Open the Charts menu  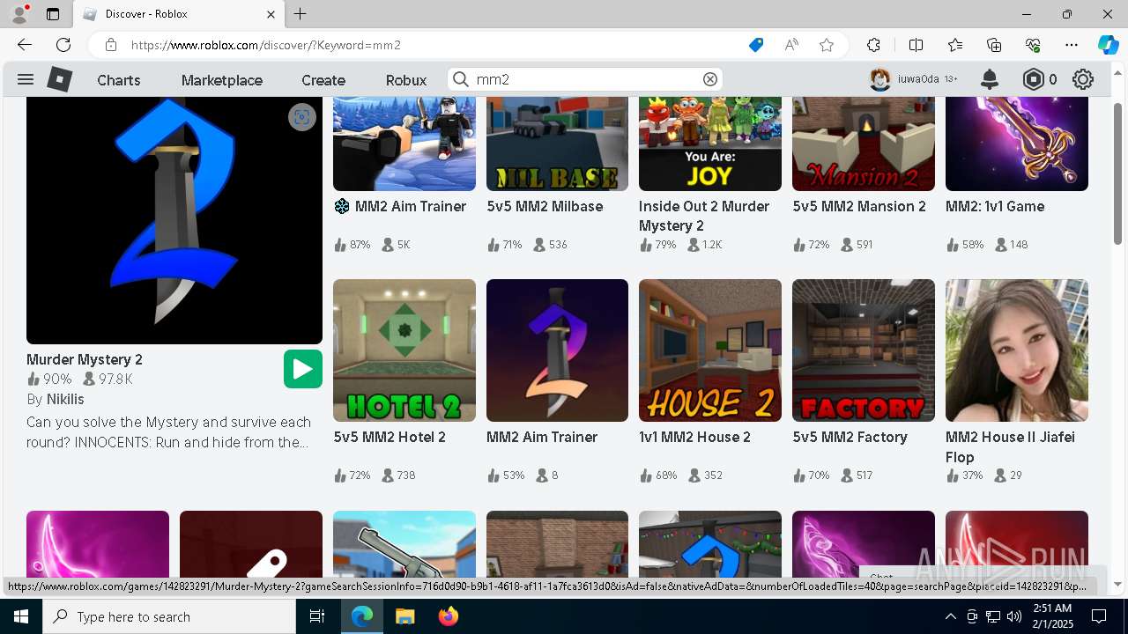tap(119, 80)
